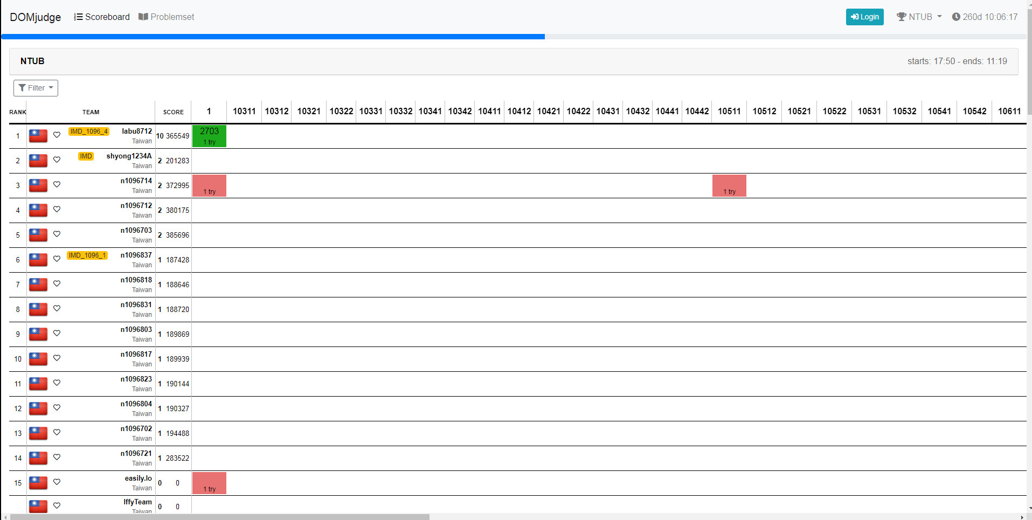Click the funnel icon on Filter
The height and width of the screenshot is (520, 1032).
click(x=22, y=88)
